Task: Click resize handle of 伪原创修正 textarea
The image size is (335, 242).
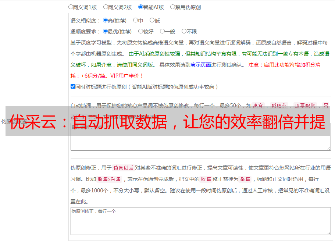Action: [x=329, y=232]
